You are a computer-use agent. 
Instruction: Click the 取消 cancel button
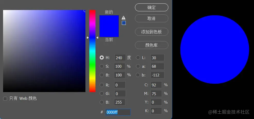coord(152,18)
